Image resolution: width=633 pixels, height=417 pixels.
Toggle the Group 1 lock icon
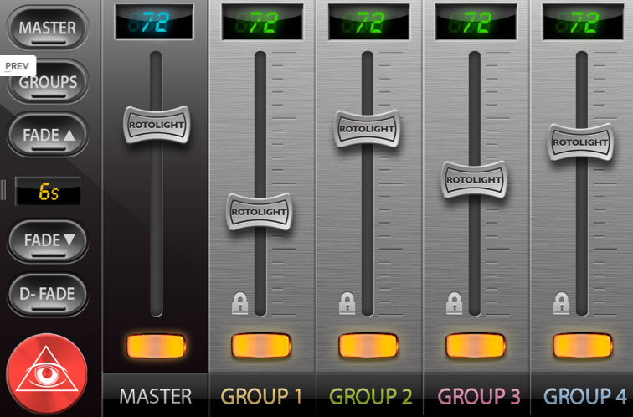[x=239, y=303]
